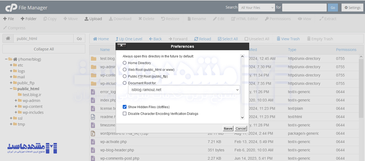The image size is (365, 161).
Task: Cancel the Preferences dialog
Action: click(240, 128)
